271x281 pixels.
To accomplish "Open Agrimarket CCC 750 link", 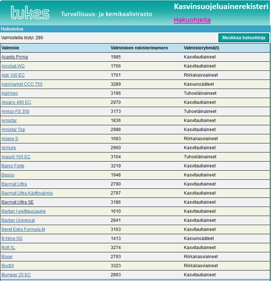I will (22, 84).
